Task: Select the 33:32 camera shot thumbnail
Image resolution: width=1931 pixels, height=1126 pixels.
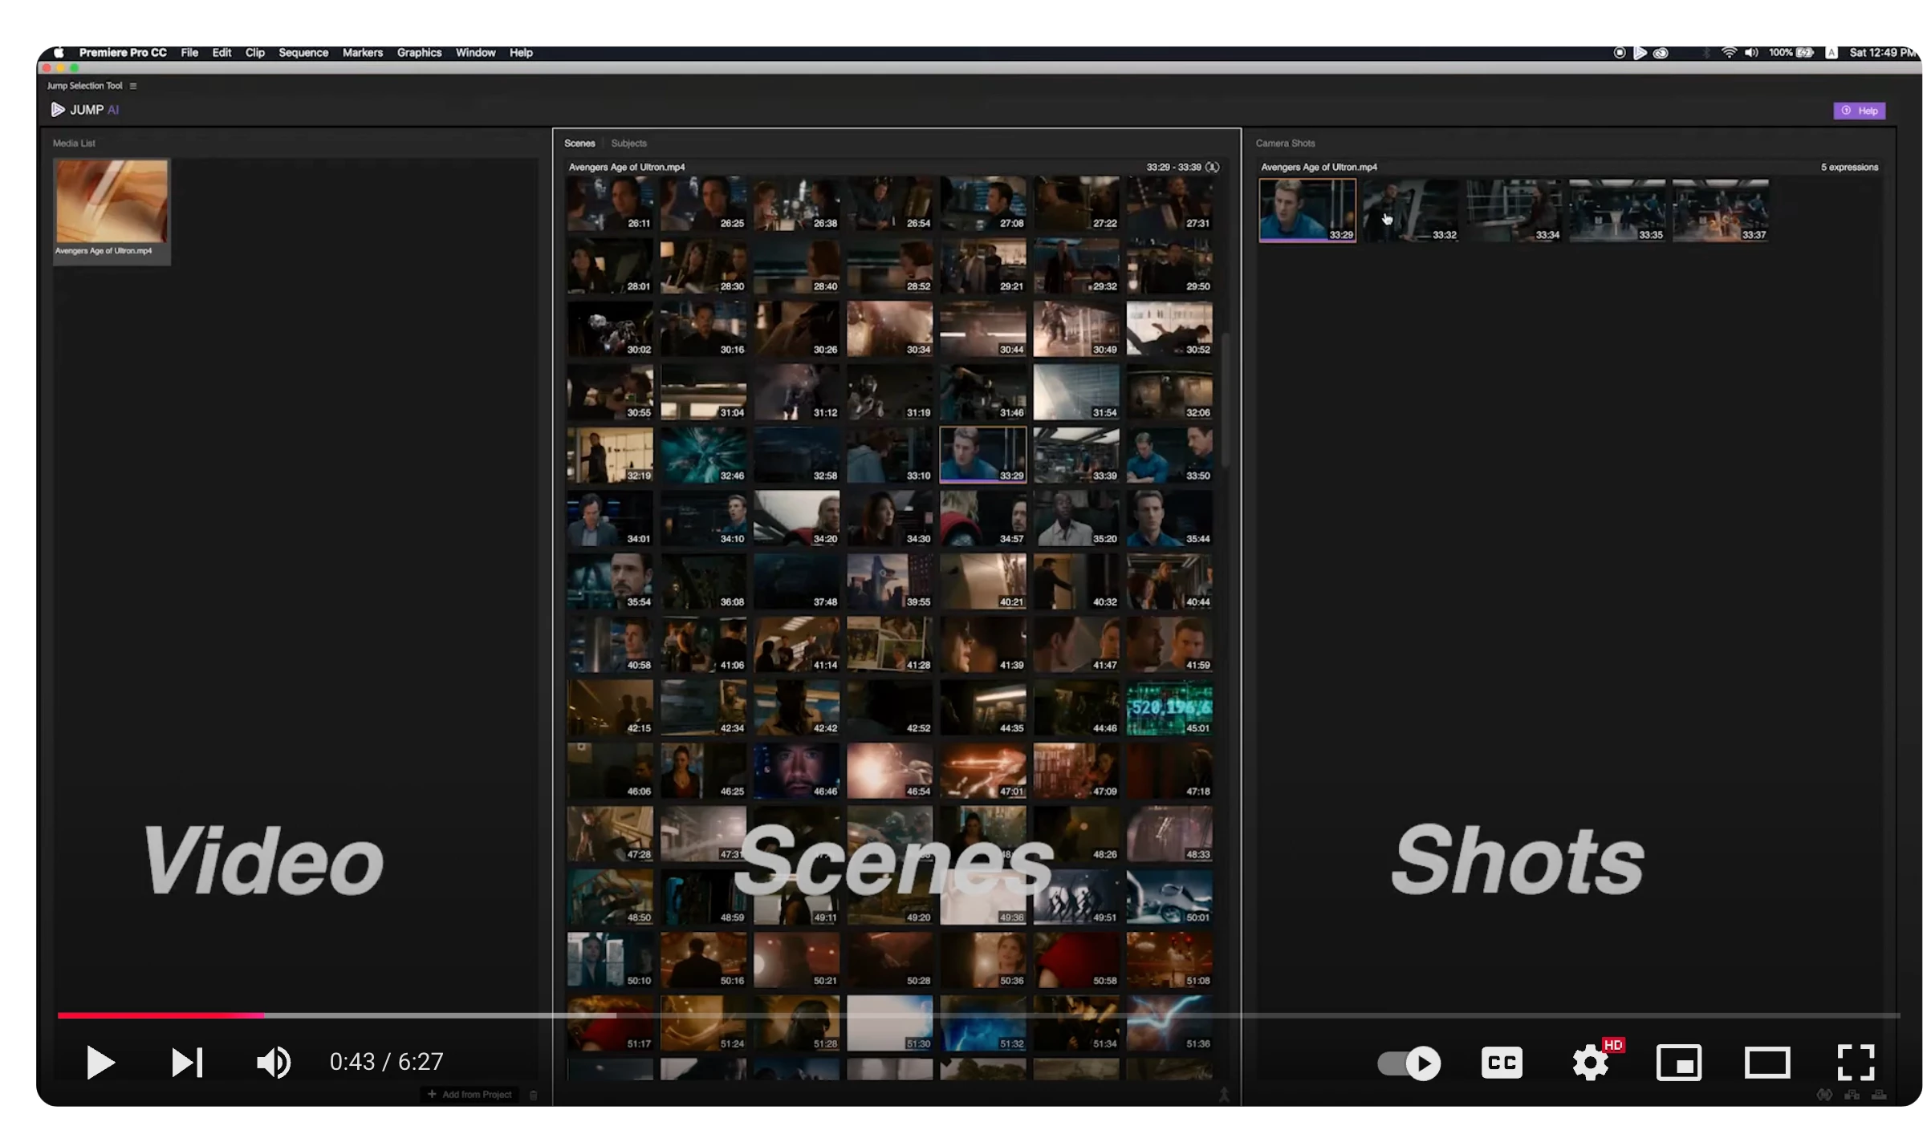Action: [x=1410, y=210]
